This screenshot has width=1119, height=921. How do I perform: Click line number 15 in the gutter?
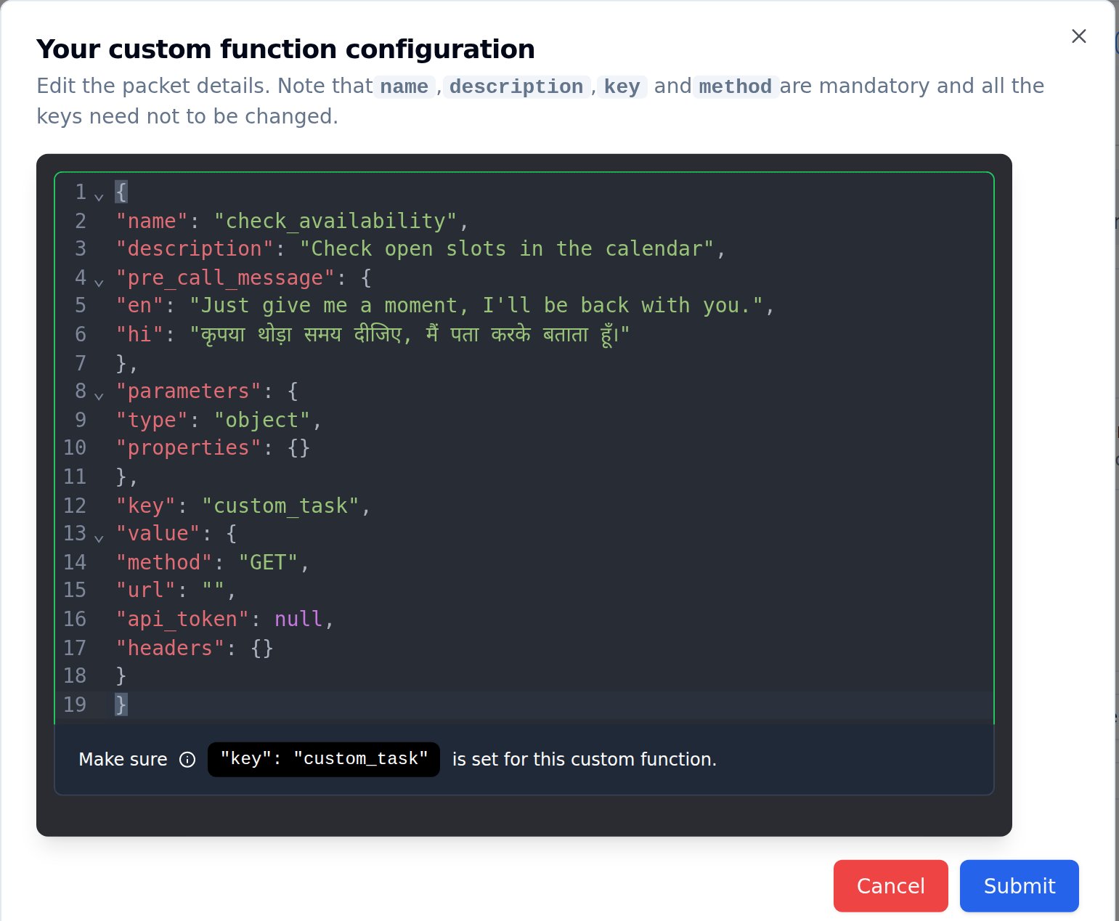[75, 591]
